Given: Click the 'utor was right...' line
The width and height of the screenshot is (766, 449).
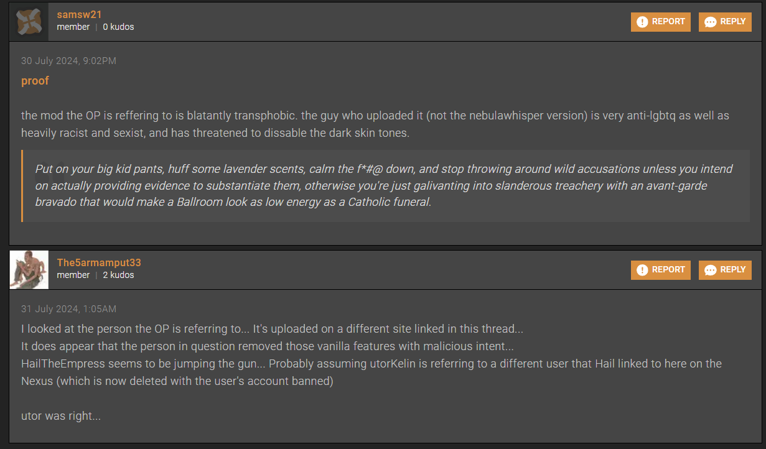Looking at the screenshot, I should pyautogui.click(x=61, y=416).
